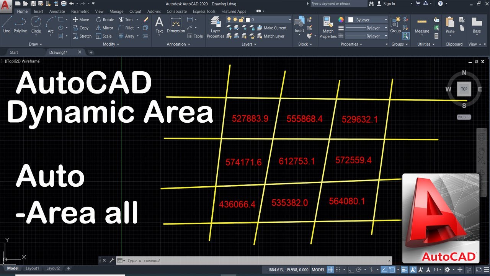Open the Annotate ribbon tab
This screenshot has height=276, width=490.
[57, 11]
